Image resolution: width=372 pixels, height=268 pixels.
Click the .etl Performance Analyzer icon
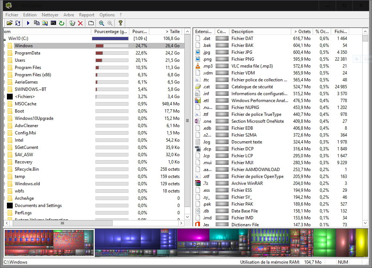198,101
